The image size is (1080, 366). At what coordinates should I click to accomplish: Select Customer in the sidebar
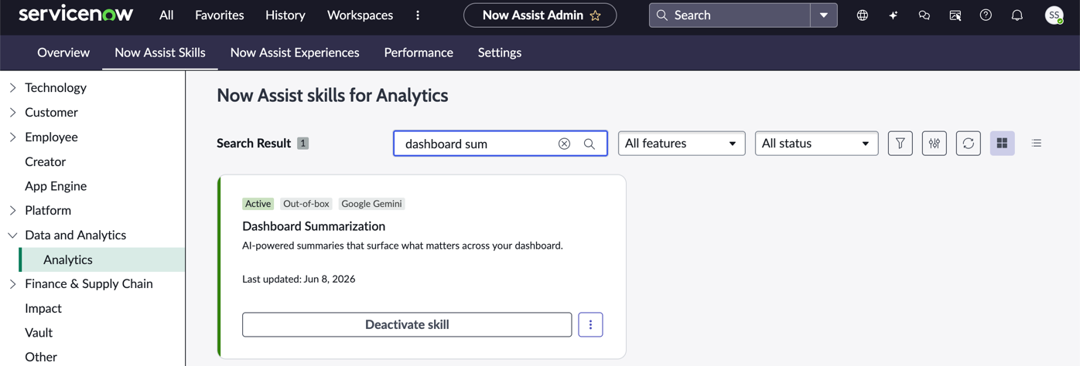click(x=51, y=113)
